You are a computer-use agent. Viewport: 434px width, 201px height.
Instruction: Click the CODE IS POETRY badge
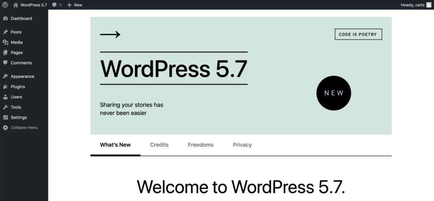[358, 34]
